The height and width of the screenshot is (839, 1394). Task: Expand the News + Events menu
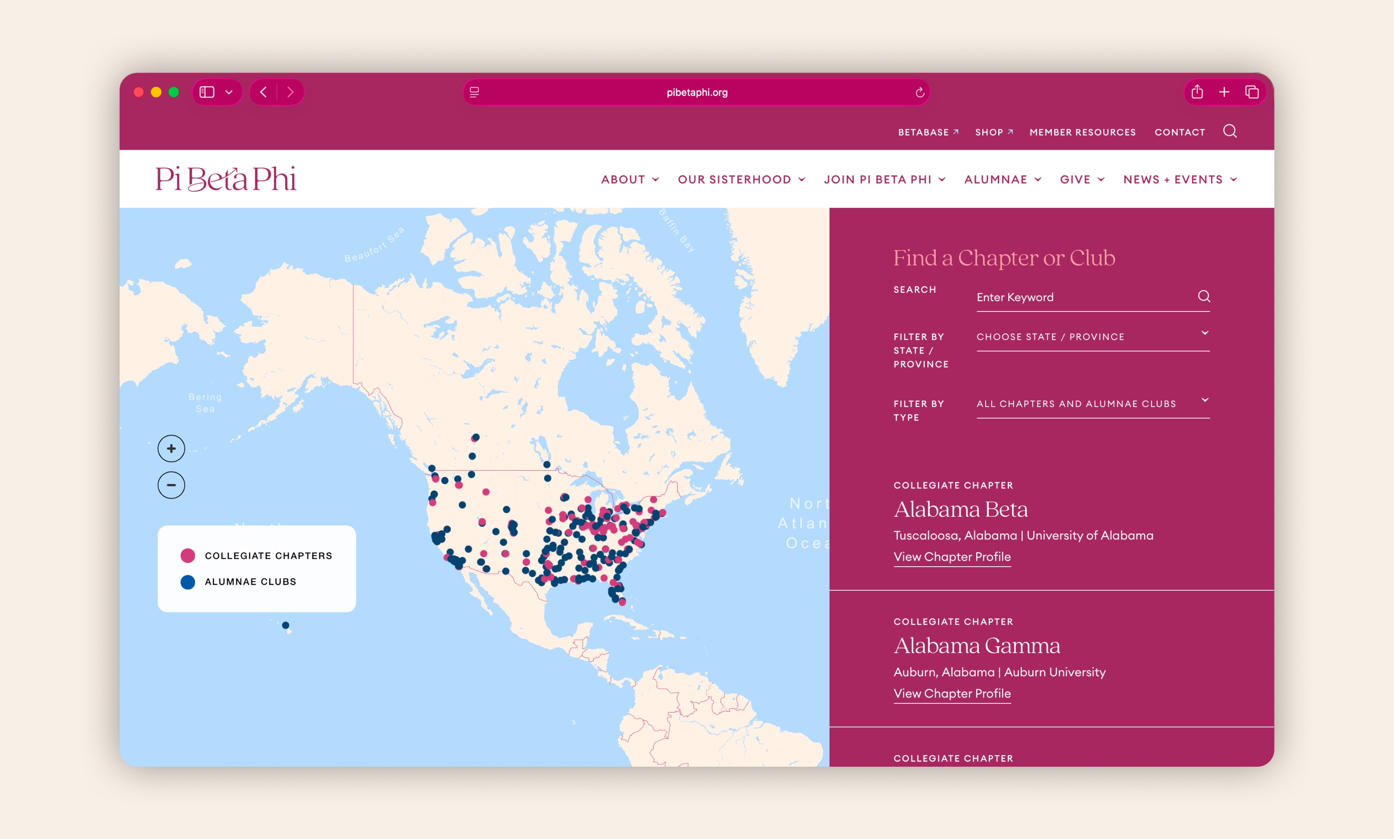(x=1180, y=179)
